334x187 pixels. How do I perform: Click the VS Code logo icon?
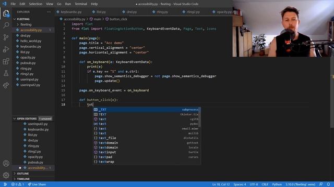pos(4,4)
